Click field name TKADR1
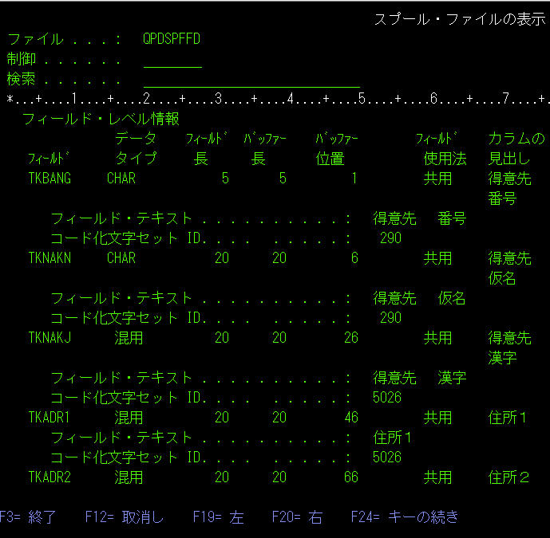The width and height of the screenshot is (550, 538). tap(49, 418)
